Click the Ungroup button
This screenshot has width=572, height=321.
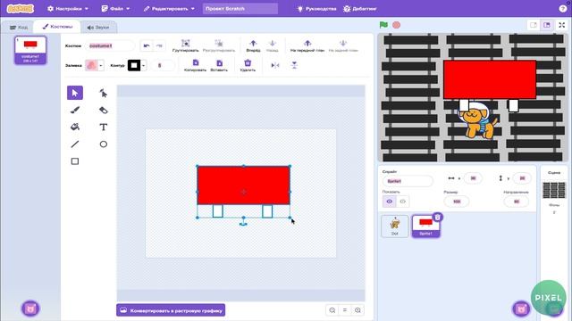(219, 45)
